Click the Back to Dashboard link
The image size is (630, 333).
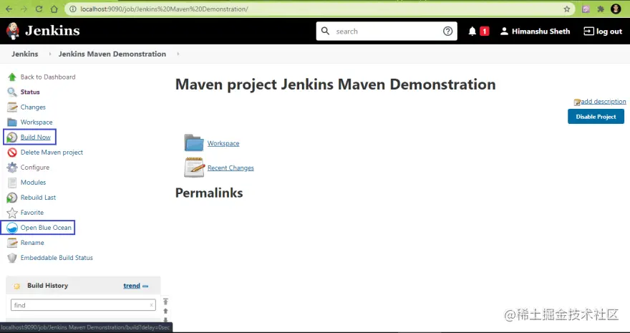[48, 77]
